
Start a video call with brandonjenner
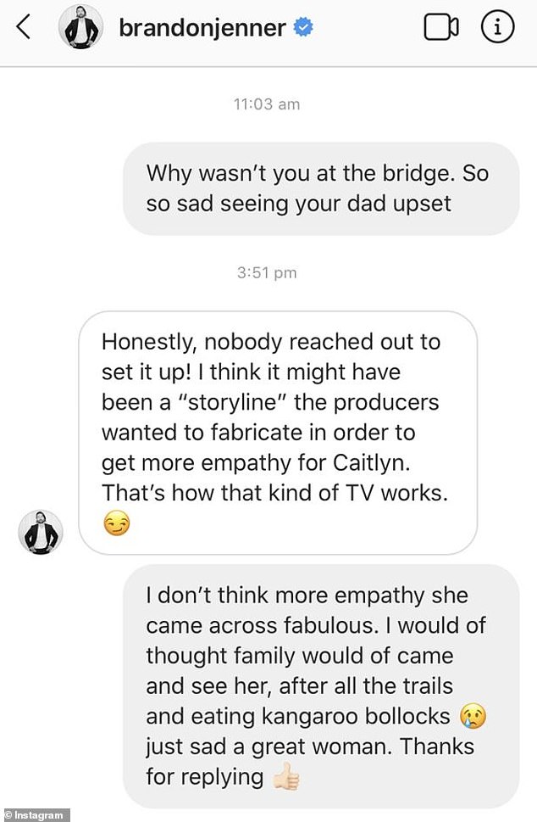click(x=440, y=28)
